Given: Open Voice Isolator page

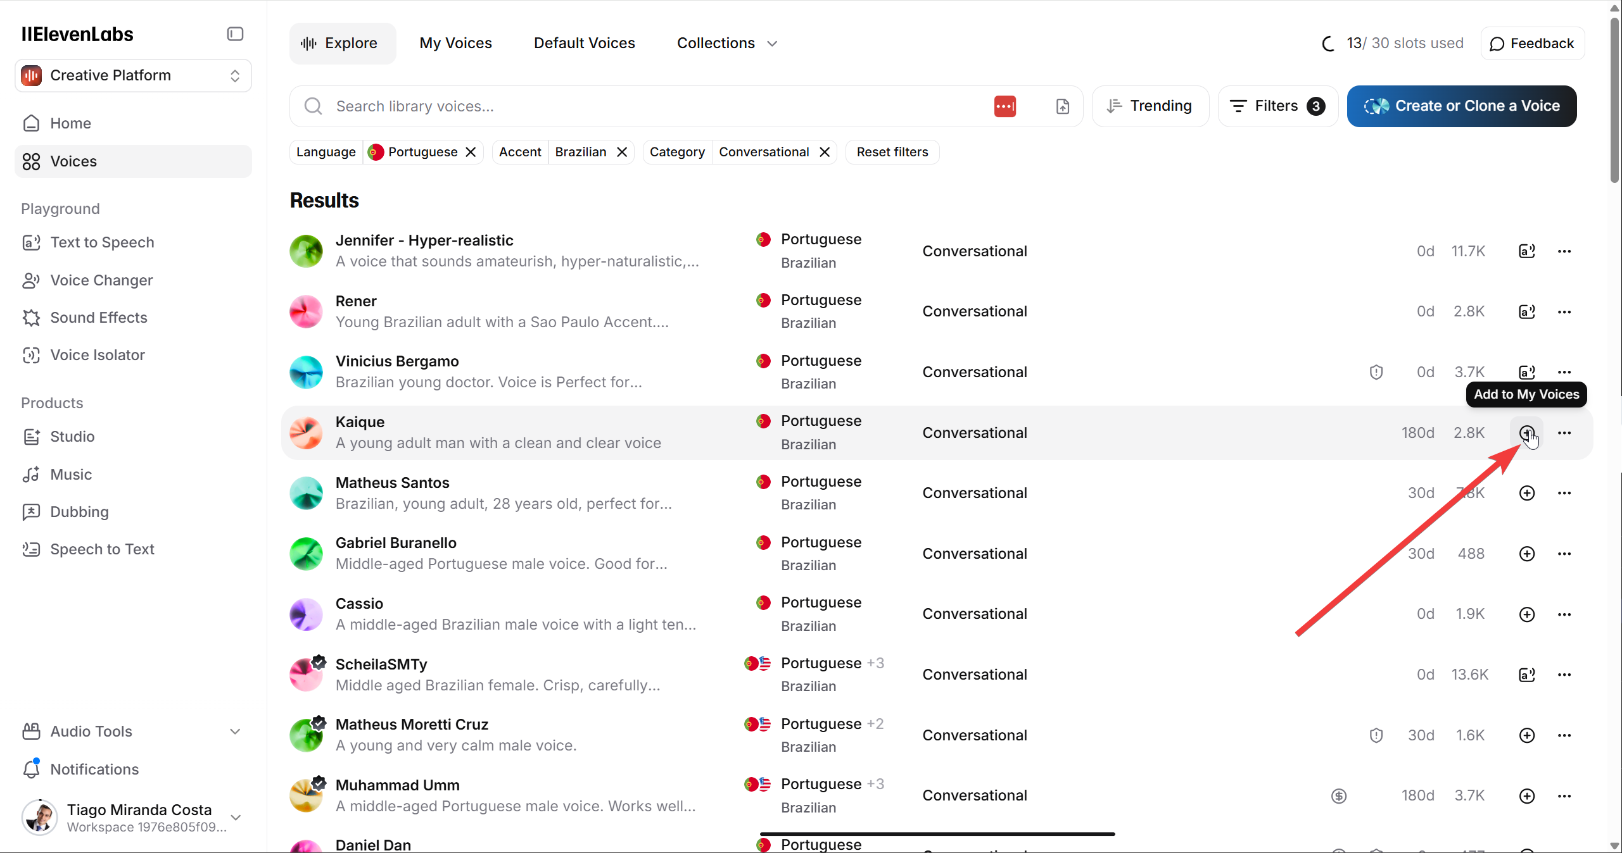Looking at the screenshot, I should point(133,355).
